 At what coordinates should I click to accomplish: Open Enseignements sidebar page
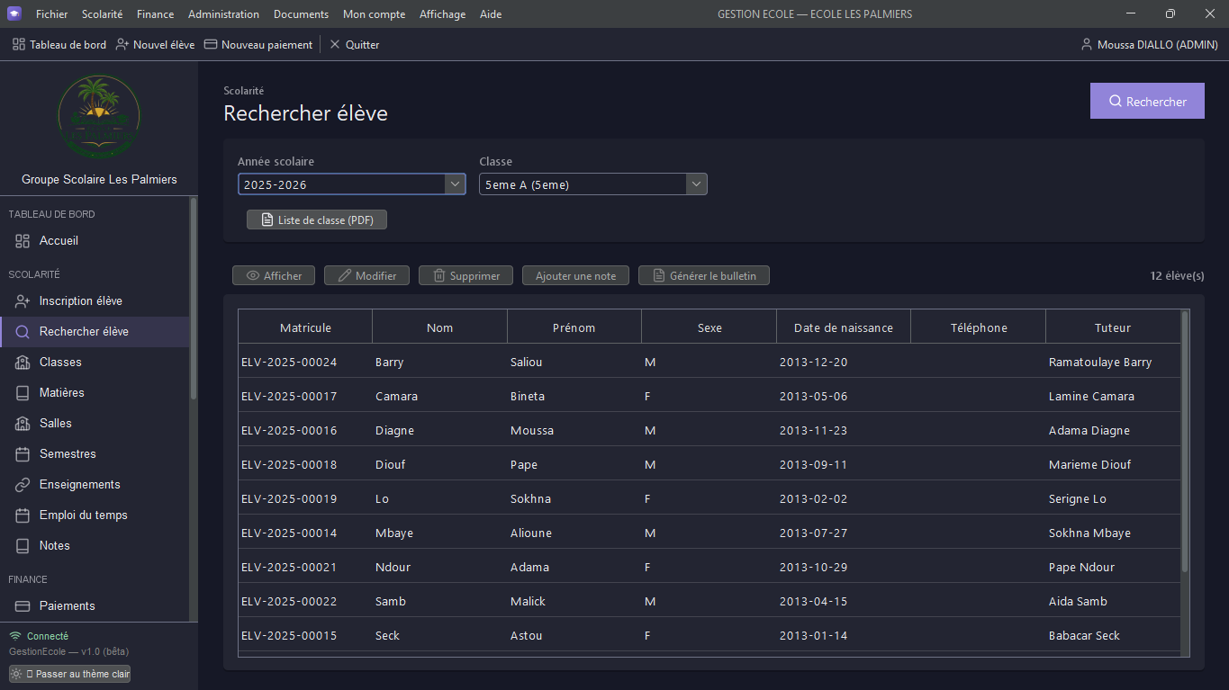[x=95, y=484]
